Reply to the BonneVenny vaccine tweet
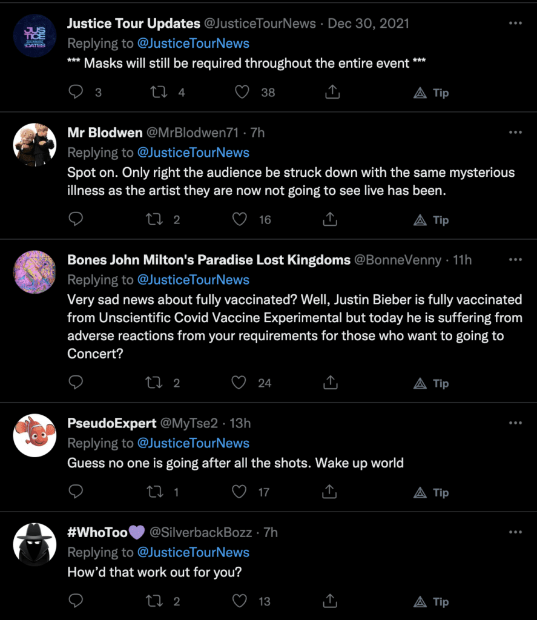The height and width of the screenshot is (620, 537). click(x=76, y=383)
